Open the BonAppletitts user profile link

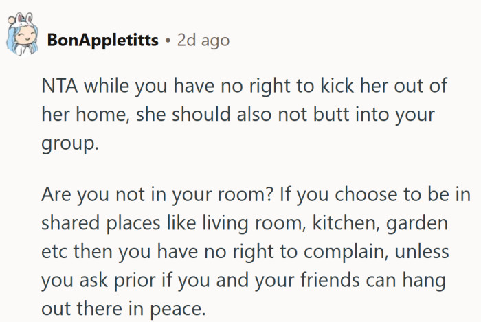click(104, 41)
